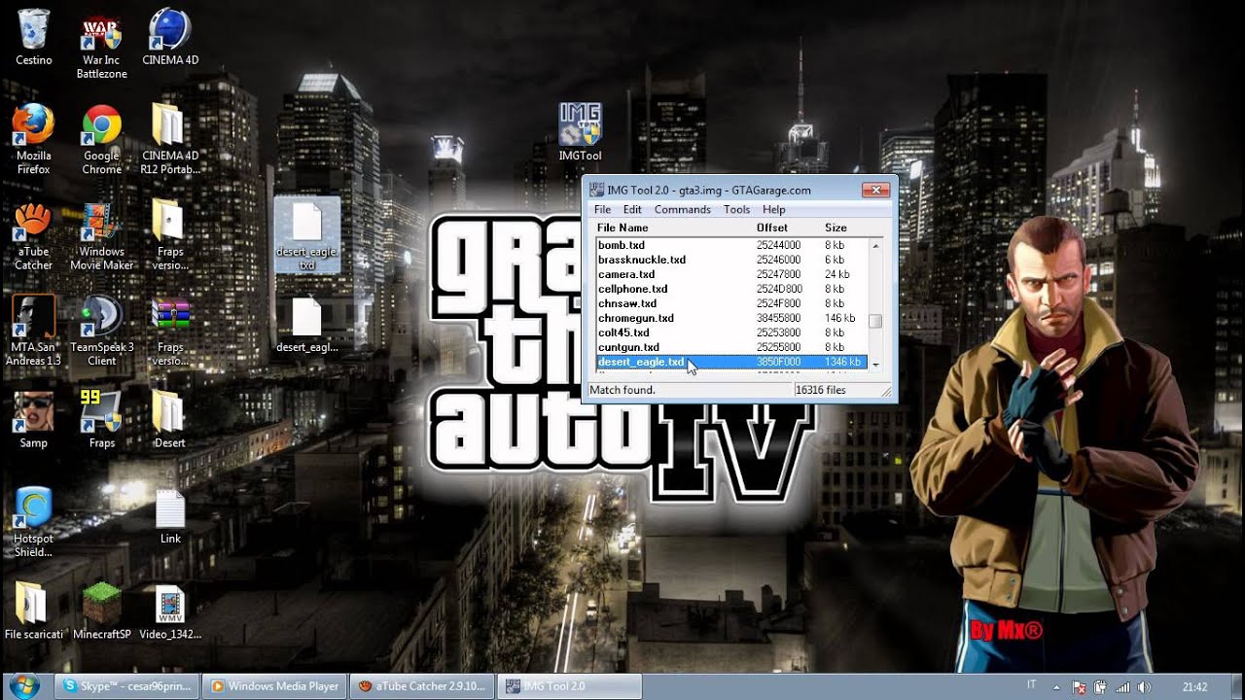This screenshot has height=700, width=1245.
Task: Select the Fraps version WinRAR archive icon
Action: pos(169,332)
